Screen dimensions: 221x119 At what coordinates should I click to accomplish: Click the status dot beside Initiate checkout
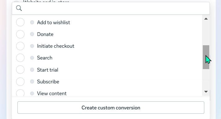click(32, 46)
